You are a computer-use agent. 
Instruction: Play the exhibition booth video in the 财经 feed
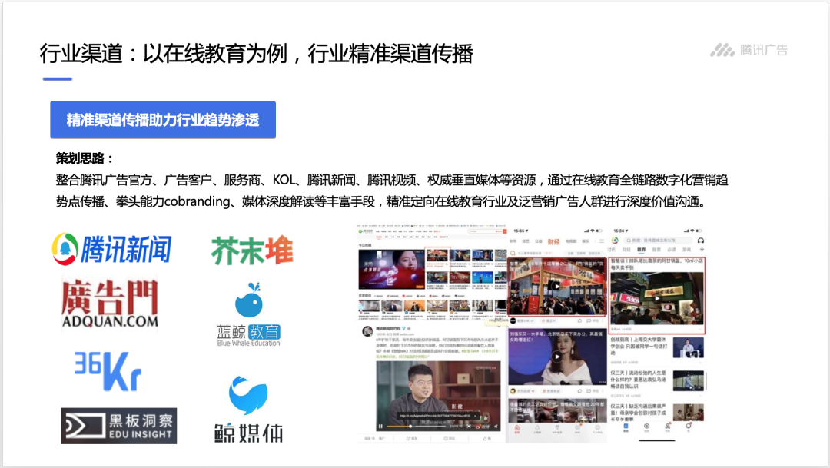pos(556,286)
